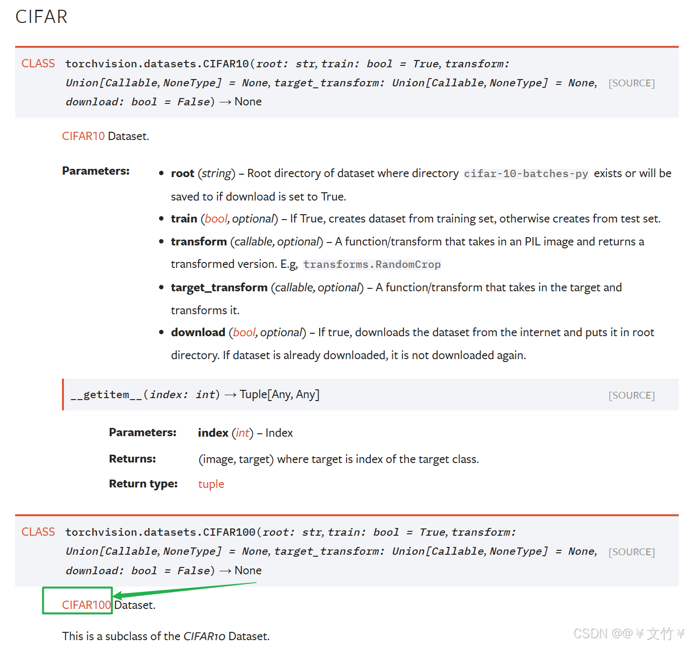Follow the 'bool' link in train parameter
Viewport: 689px width, 646px height.
pos(216,219)
